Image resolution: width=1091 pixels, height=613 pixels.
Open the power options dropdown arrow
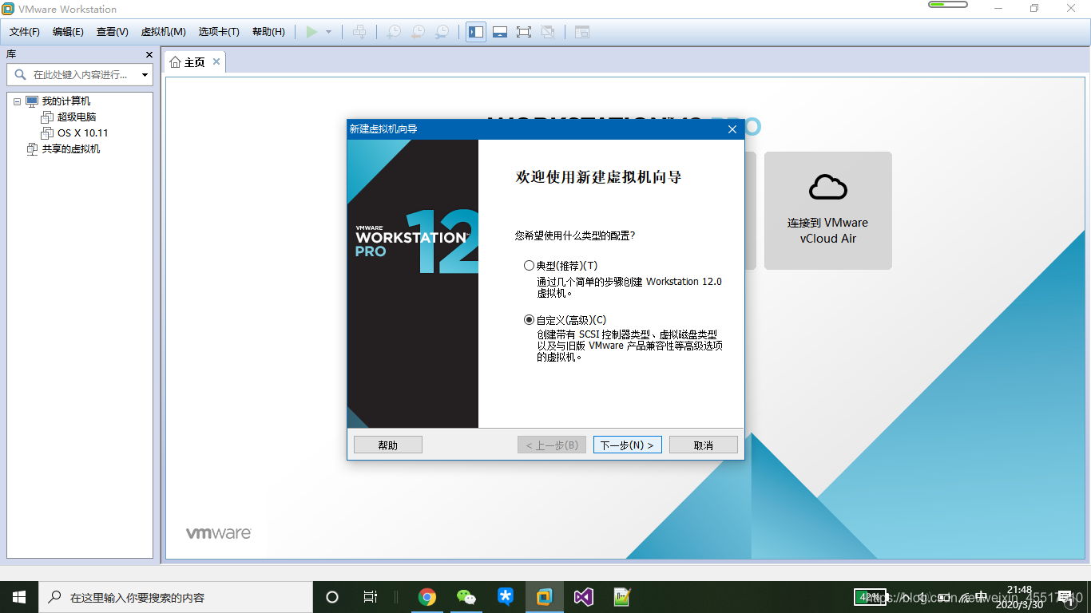[x=328, y=32]
